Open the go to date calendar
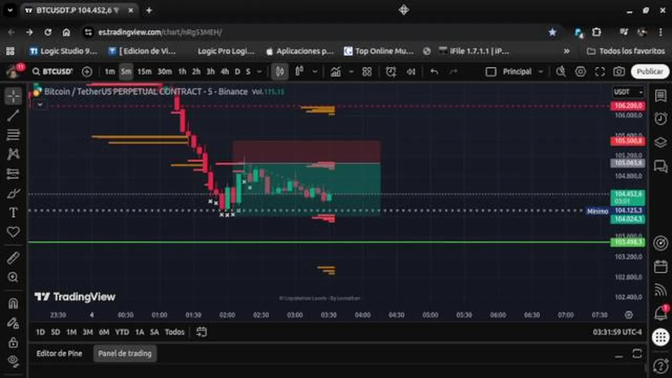 click(202, 332)
